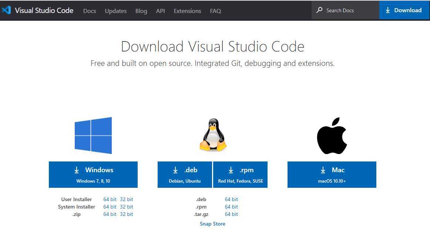This screenshot has width=430, height=230.
Task: Open the Docs menu item
Action: (90, 11)
